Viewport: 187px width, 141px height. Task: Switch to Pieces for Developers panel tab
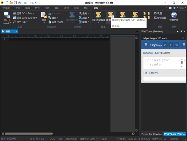(x=152, y=134)
